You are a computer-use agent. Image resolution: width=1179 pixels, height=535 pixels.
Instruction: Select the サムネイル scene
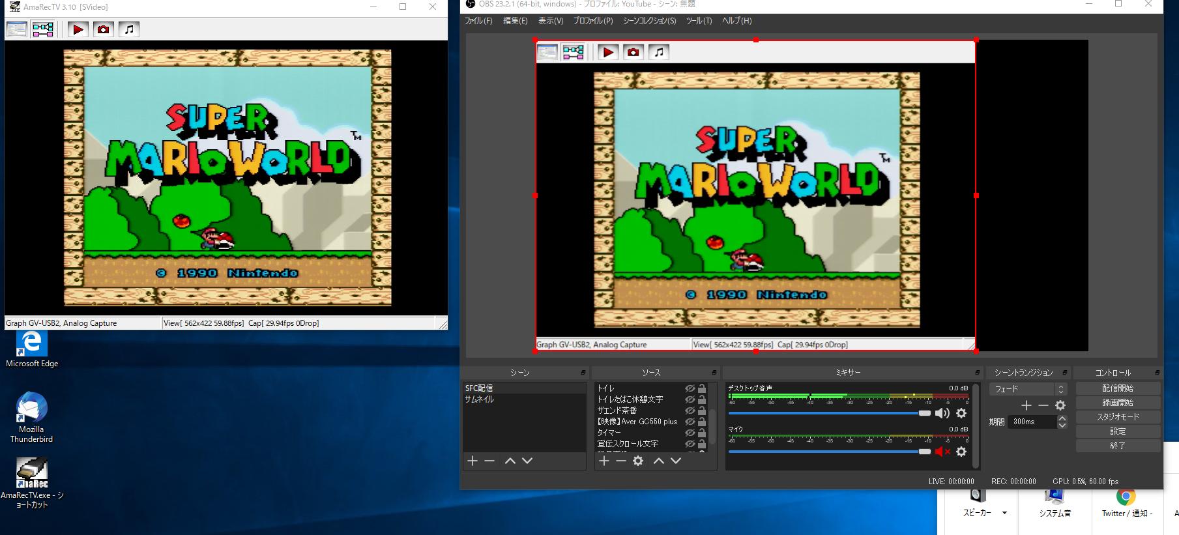point(524,399)
